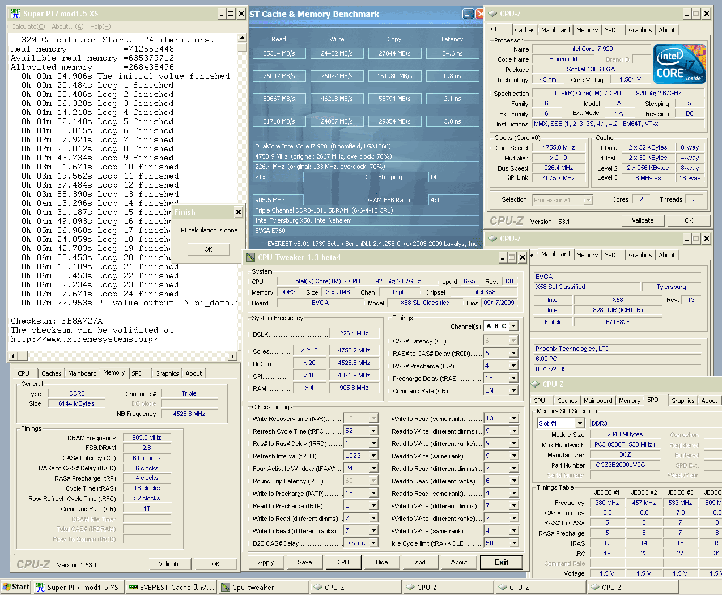Open the Super PI title bar icon menu

[16, 13]
